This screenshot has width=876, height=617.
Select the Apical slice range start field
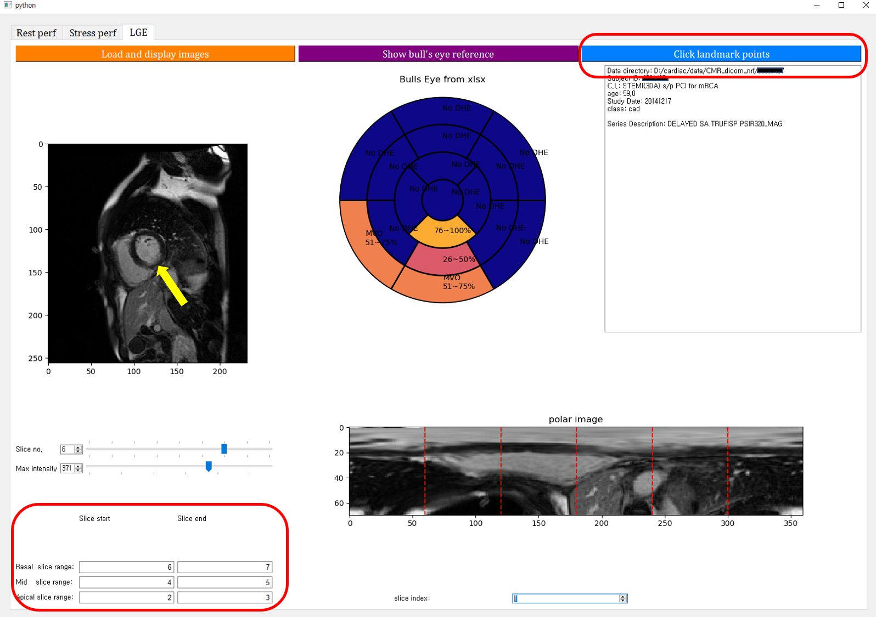tap(126, 597)
